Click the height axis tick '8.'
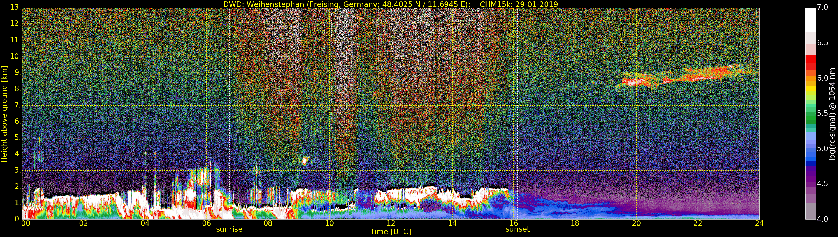Viewport: 838px width, 237px height. coord(17,89)
